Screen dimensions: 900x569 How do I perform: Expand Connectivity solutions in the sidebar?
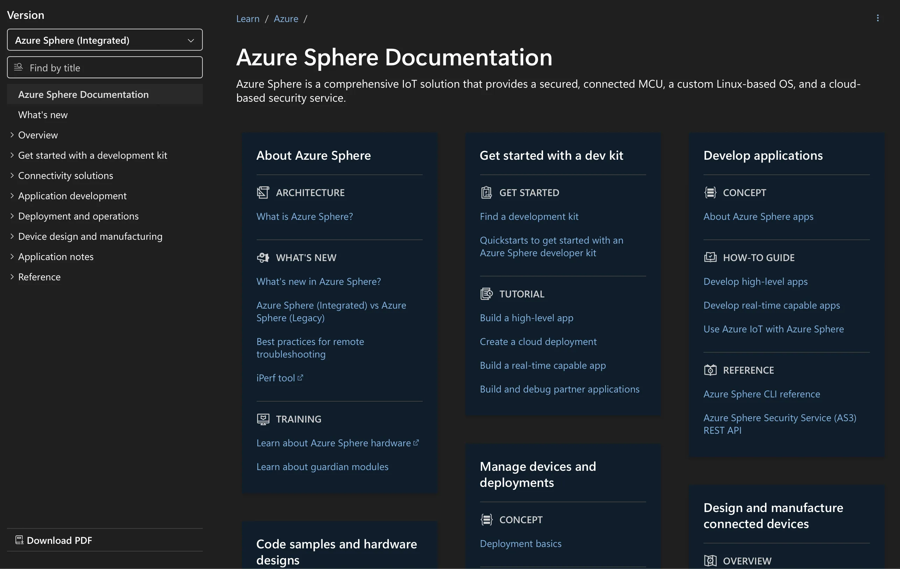click(x=12, y=175)
